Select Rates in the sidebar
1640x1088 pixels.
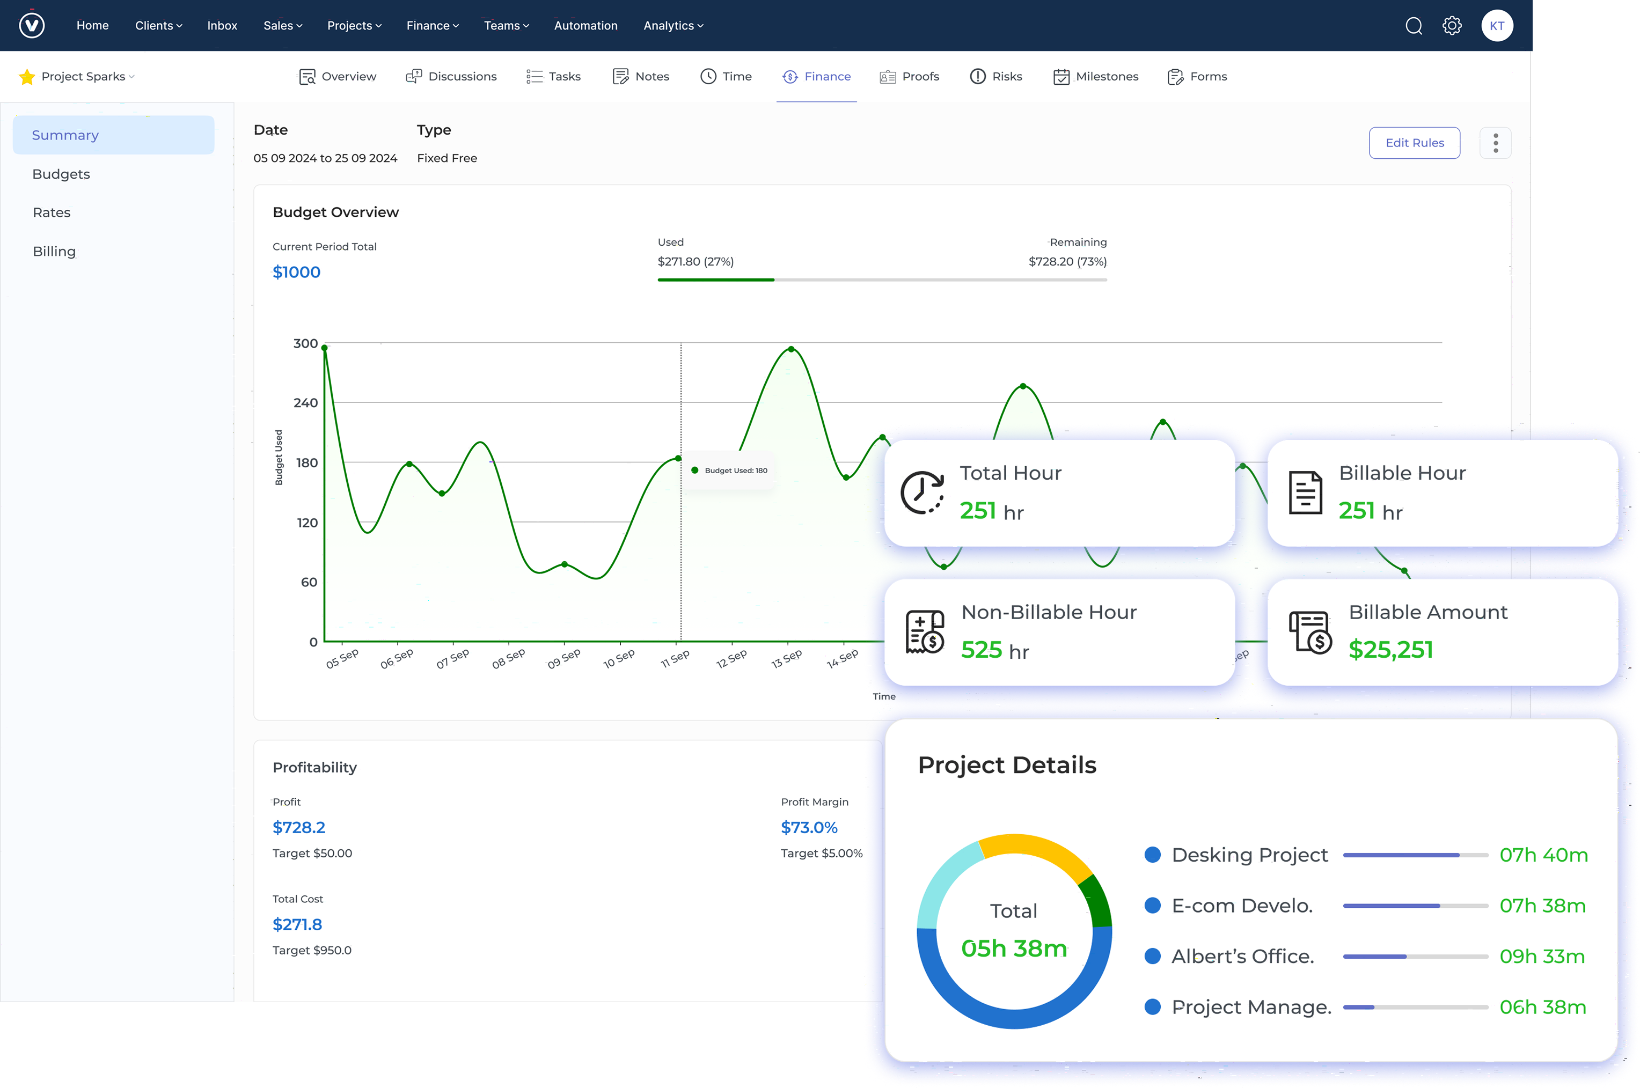click(52, 212)
